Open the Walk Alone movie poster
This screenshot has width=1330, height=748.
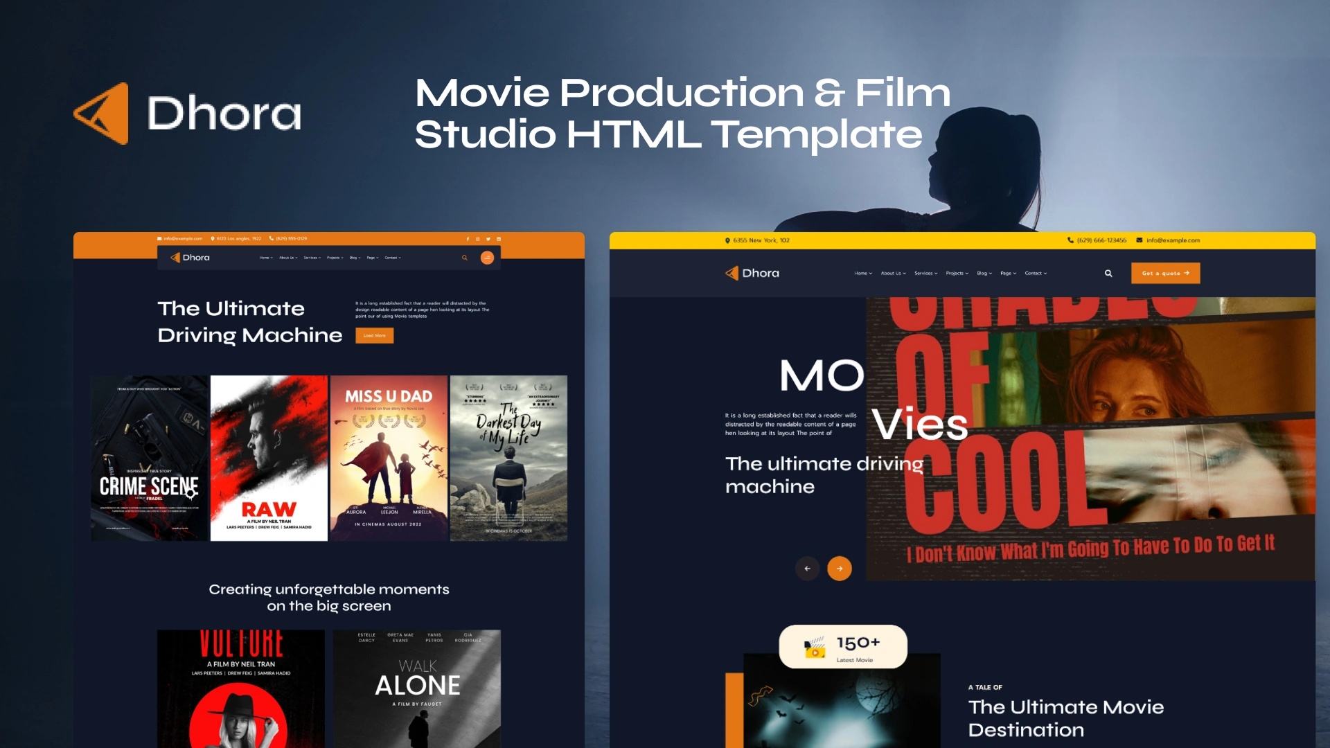tap(417, 688)
